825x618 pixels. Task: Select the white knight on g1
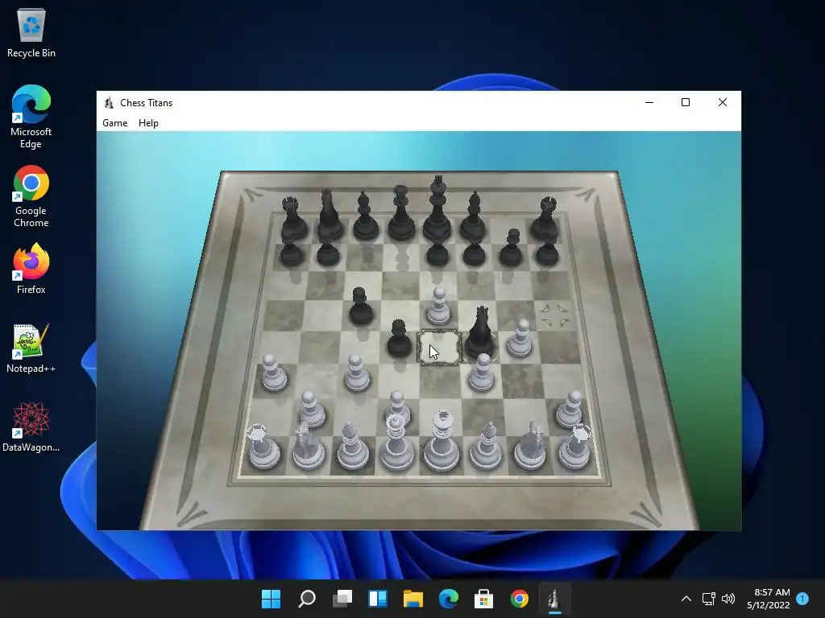coord(530,446)
